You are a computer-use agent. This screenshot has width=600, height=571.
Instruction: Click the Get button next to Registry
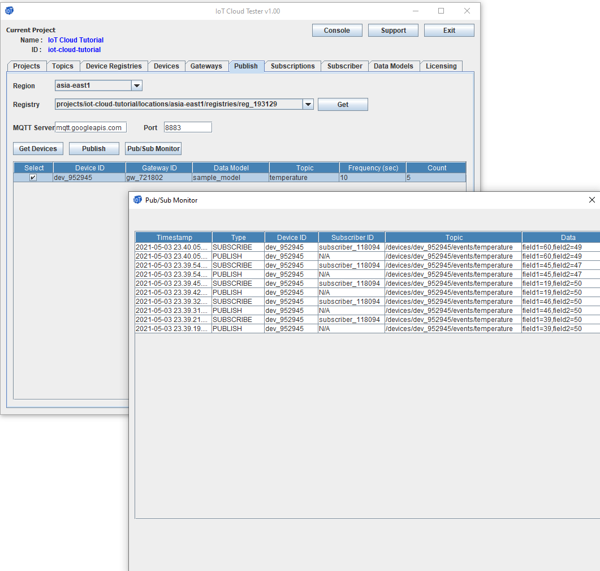(x=343, y=105)
